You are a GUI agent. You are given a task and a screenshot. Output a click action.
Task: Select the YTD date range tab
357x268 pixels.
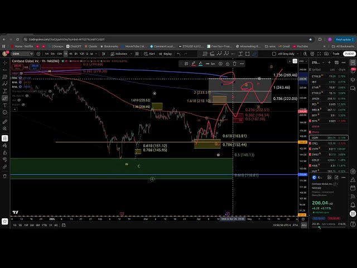[45, 225]
